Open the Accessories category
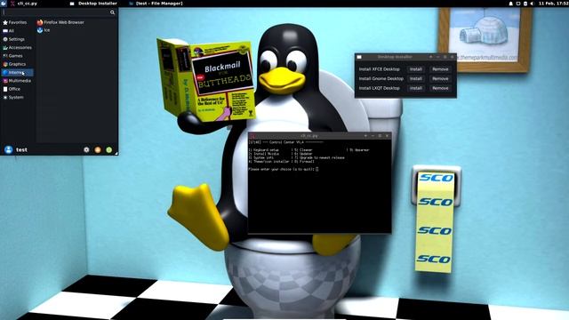 (17, 47)
